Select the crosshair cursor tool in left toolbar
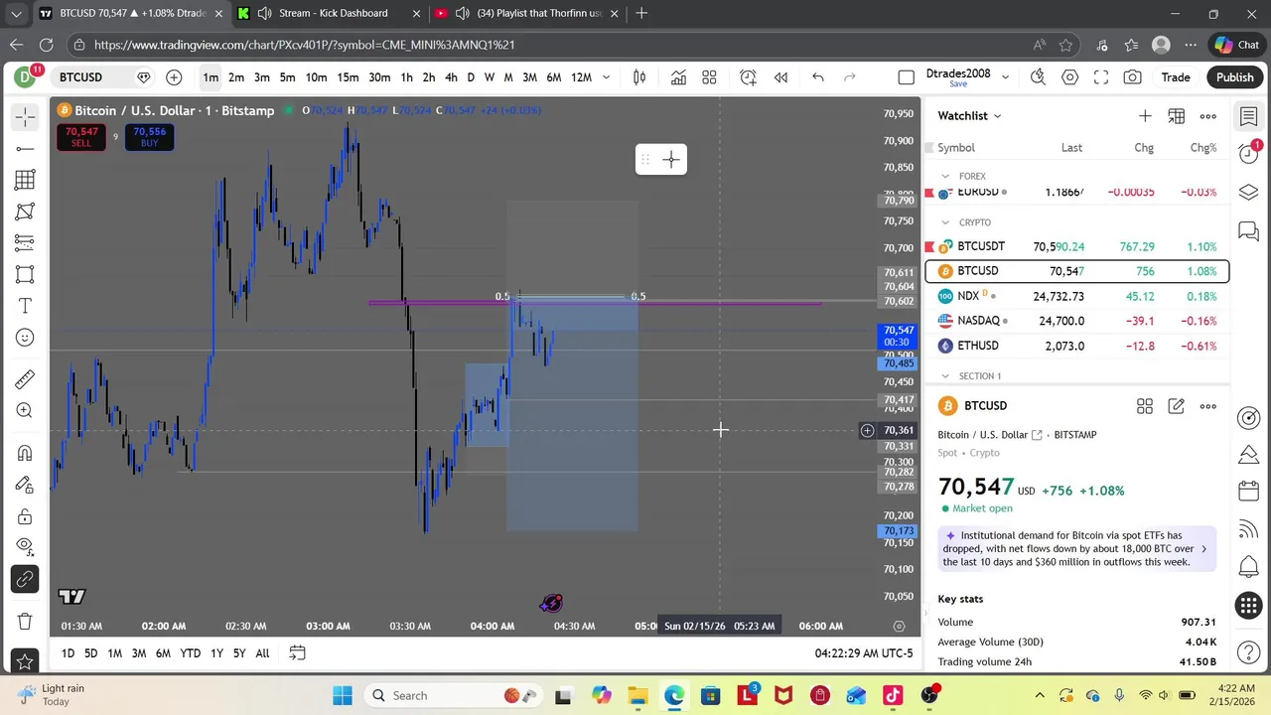This screenshot has height=715, width=1271. pyautogui.click(x=25, y=117)
